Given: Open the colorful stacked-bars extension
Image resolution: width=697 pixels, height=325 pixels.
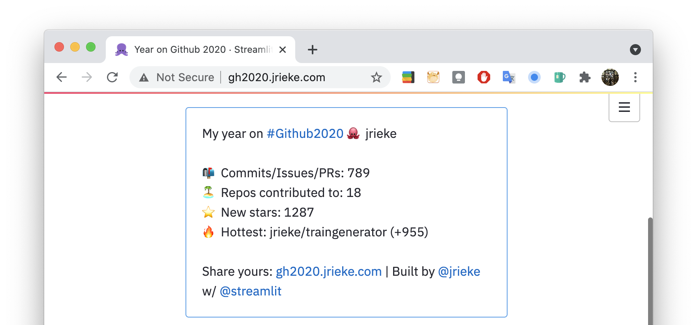Looking at the screenshot, I should [408, 77].
